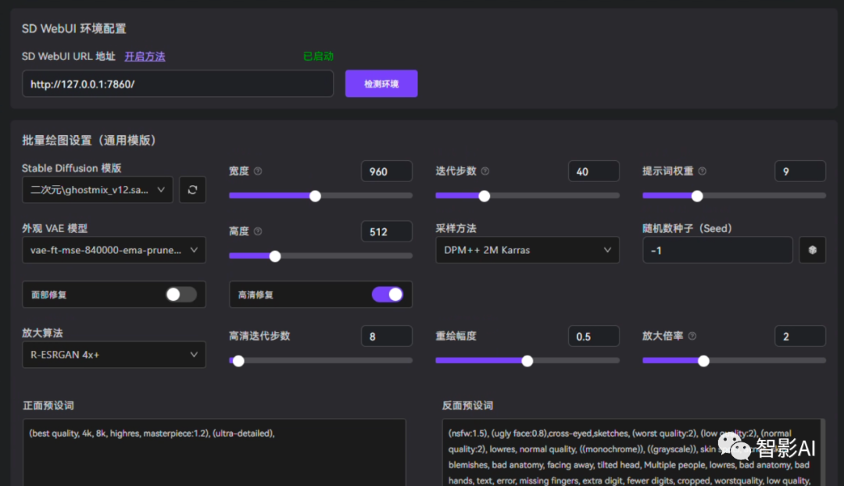Click the 已启动 status text
Screen dimensions: 844x486
[x=318, y=56]
